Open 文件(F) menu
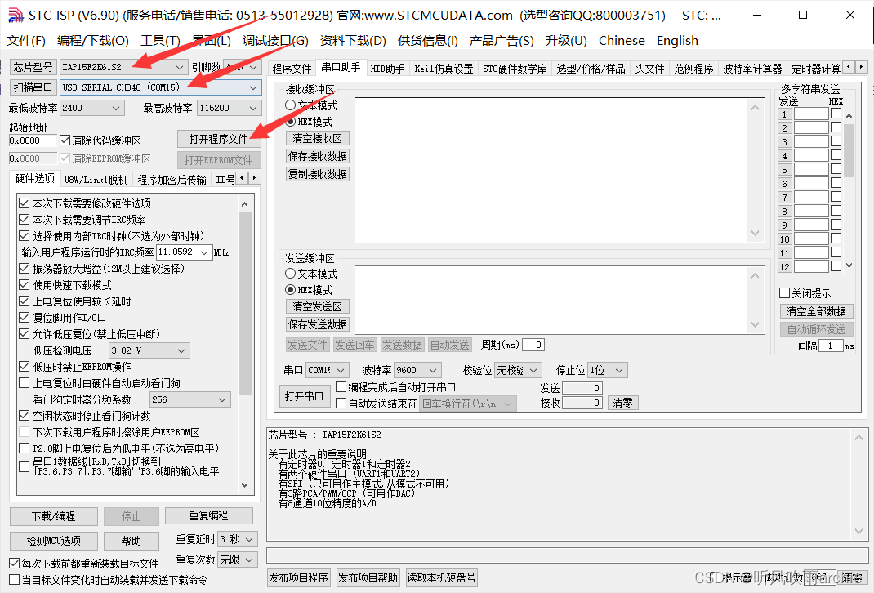The image size is (874, 593). [x=26, y=41]
